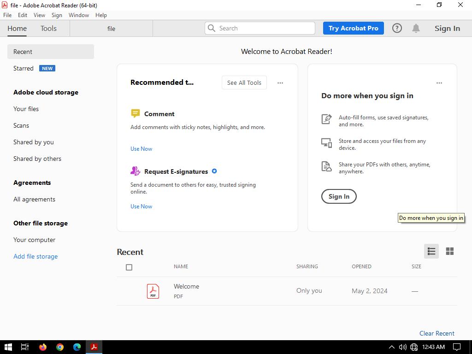Click the Try Acrobat Pro button

pyautogui.click(x=353, y=28)
